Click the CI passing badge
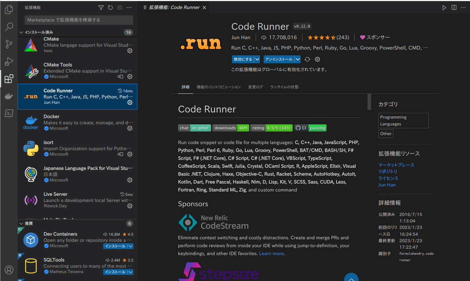Image resolution: width=470 pixels, height=281 pixels. (310, 128)
